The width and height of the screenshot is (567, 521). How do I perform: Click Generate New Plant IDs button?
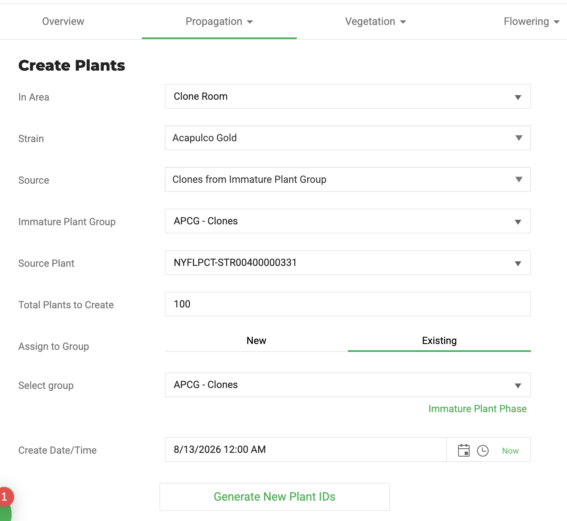pos(275,497)
